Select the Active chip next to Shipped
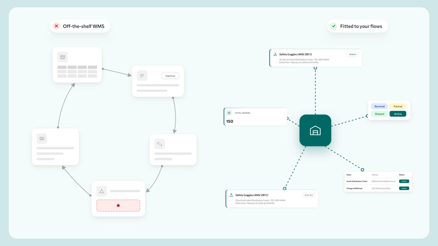 (398, 114)
